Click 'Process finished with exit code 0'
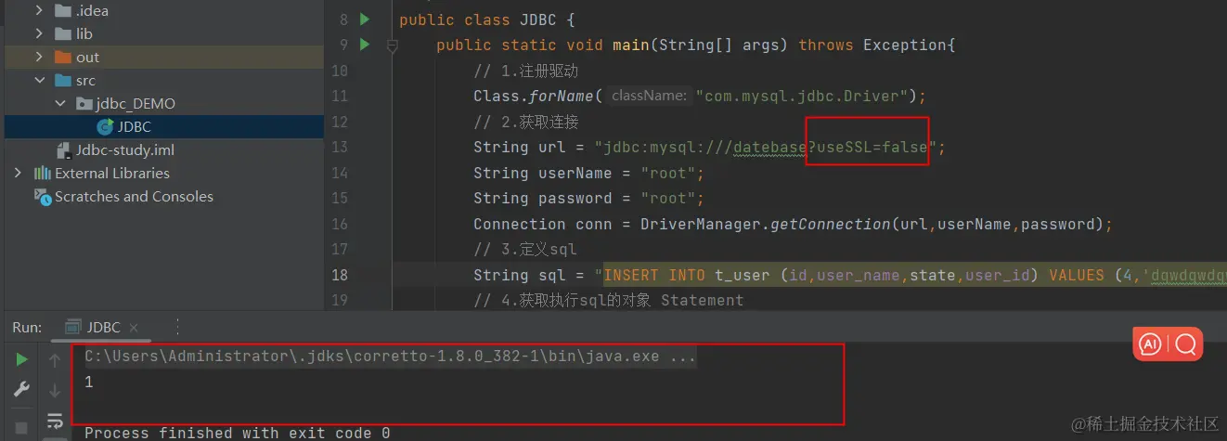The height and width of the screenshot is (441, 1227). click(237, 433)
